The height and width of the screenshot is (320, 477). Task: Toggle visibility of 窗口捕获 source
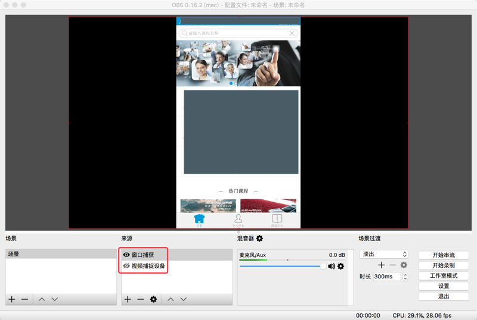pyautogui.click(x=126, y=255)
